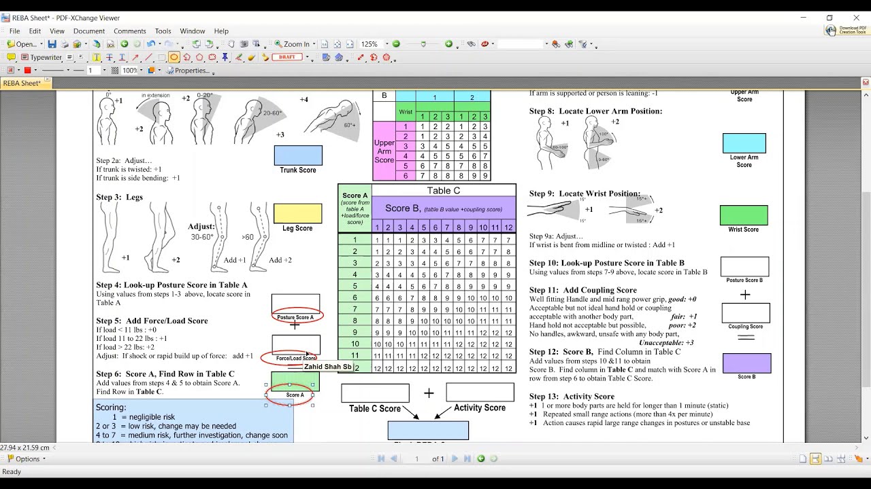The width and height of the screenshot is (871, 489).
Task: Select the Pencil tool icon
Action: click(x=239, y=58)
